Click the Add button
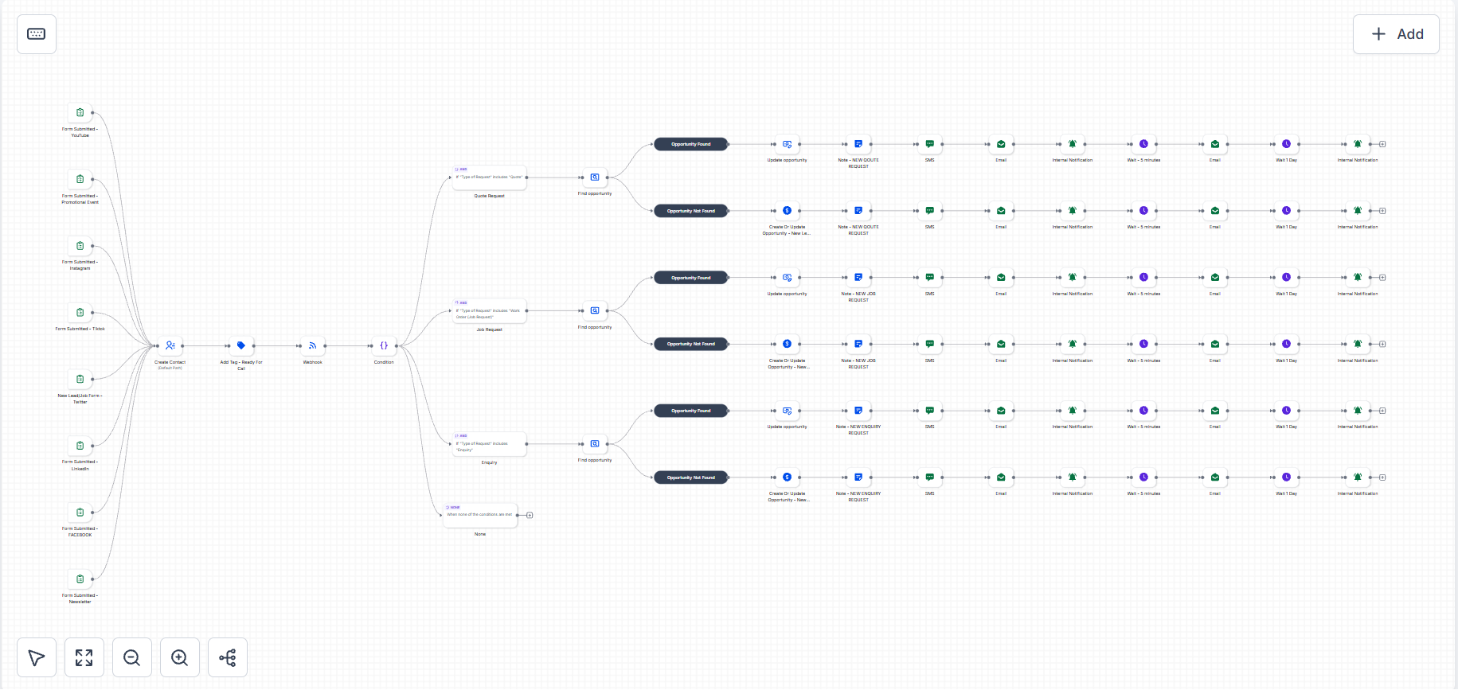Image resolution: width=1458 pixels, height=690 pixels. click(x=1396, y=34)
